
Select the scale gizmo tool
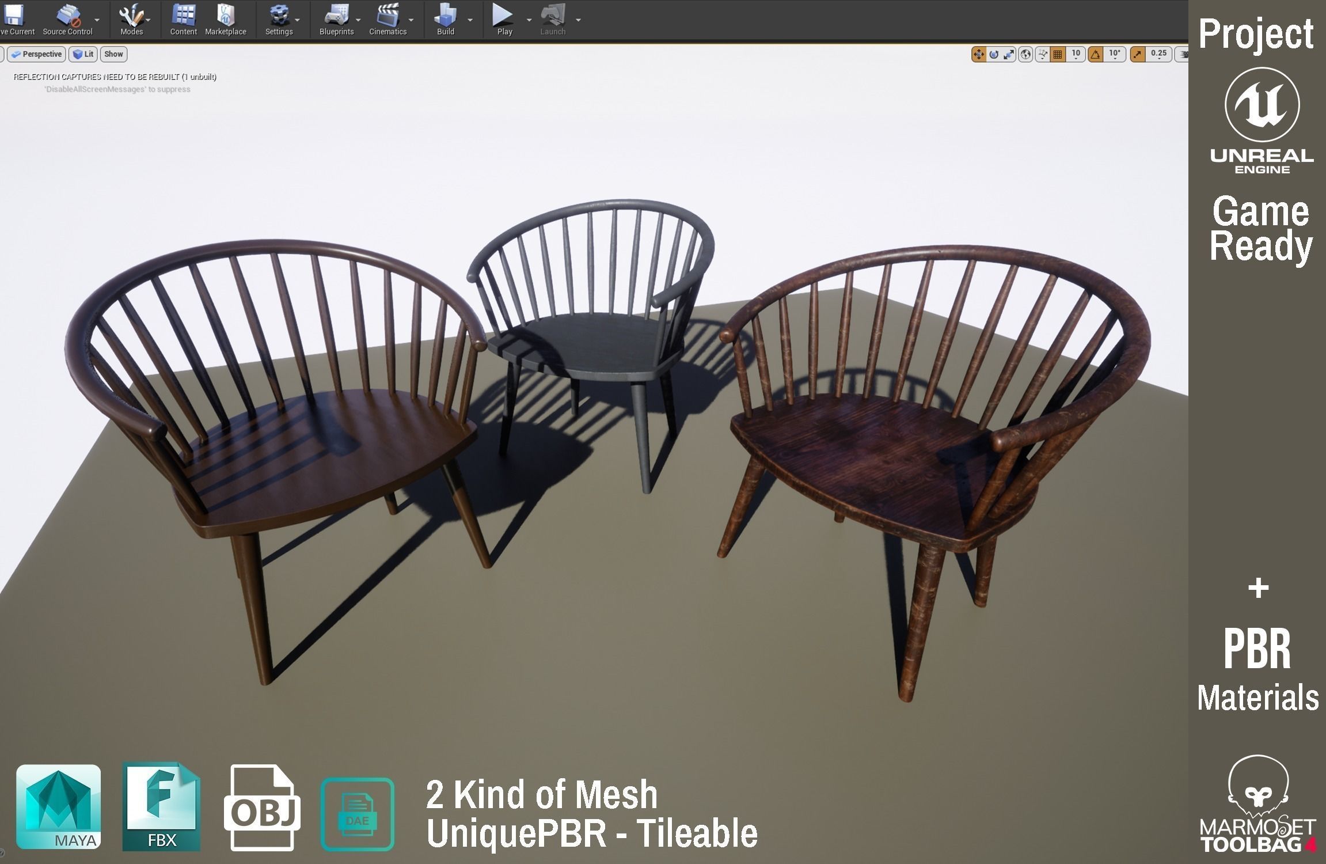1009,54
